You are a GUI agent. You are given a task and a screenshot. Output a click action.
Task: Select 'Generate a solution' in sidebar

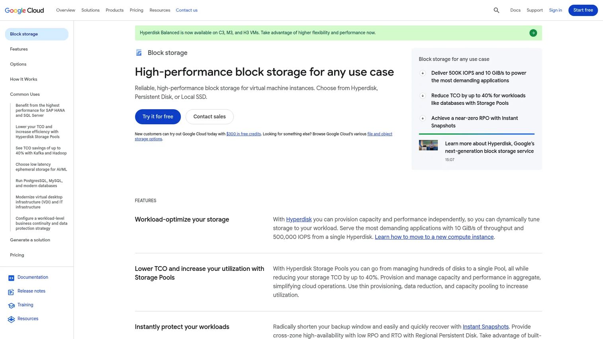(x=30, y=240)
